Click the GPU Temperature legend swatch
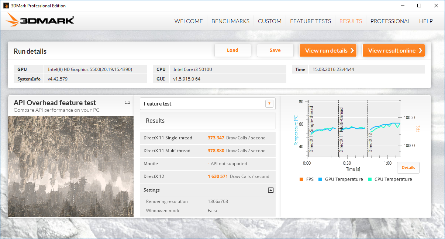 click(320, 179)
